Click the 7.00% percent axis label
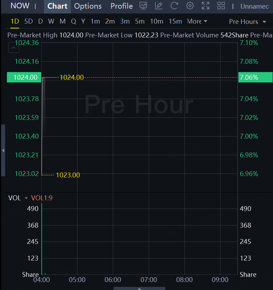 pos(249,136)
